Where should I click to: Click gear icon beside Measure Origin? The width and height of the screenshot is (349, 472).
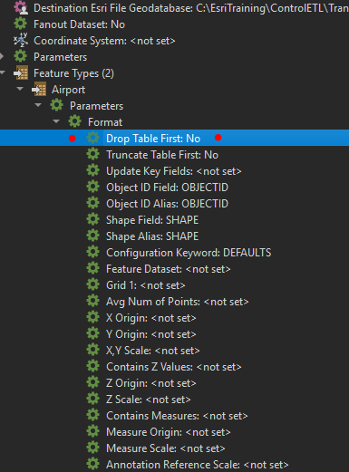(93, 432)
